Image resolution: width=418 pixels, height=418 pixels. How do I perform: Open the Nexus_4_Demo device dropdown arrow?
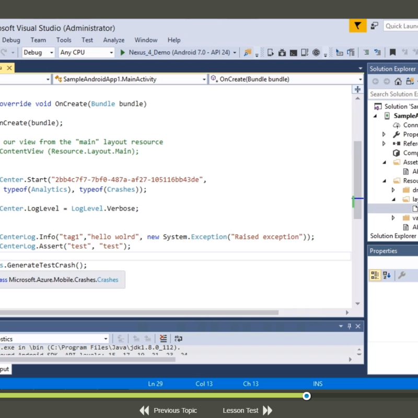235,53
